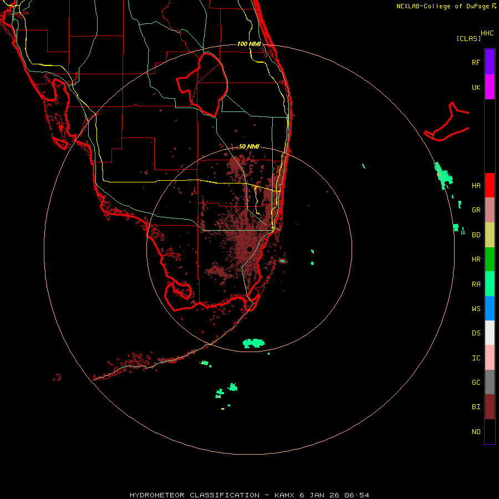
Task: Select the gray GC legend swatch
Action: [x=490, y=382]
